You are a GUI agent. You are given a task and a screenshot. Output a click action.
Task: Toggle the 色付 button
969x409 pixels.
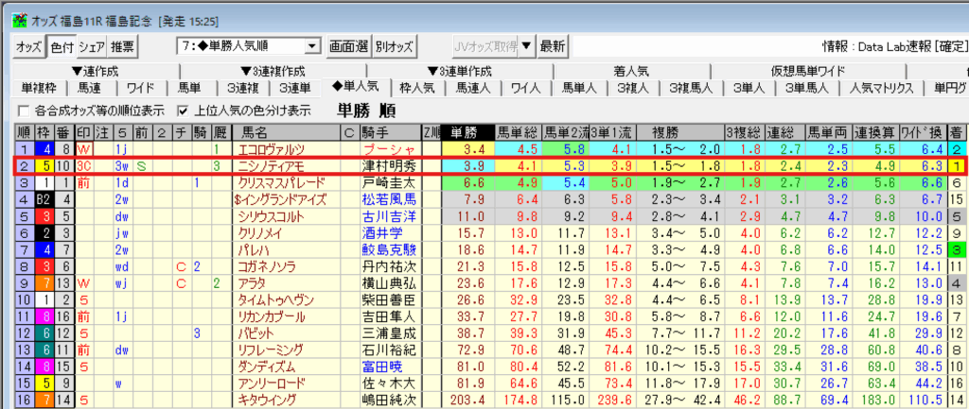click(62, 46)
